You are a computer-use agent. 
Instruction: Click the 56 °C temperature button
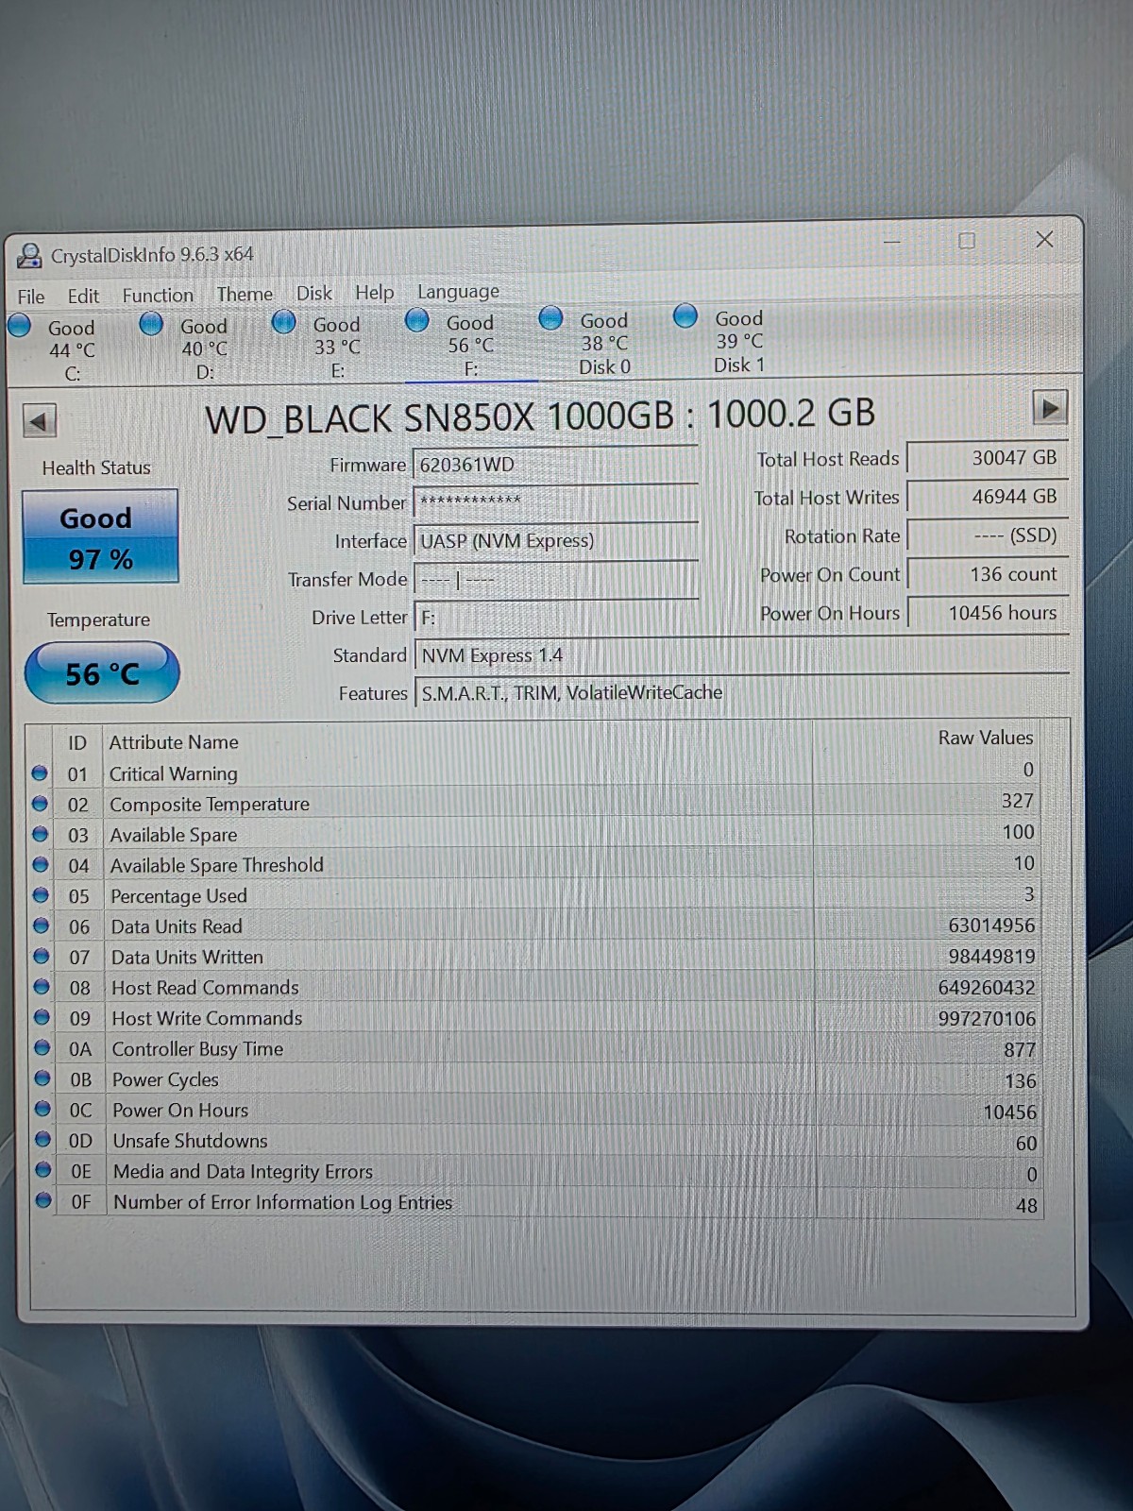[102, 673]
